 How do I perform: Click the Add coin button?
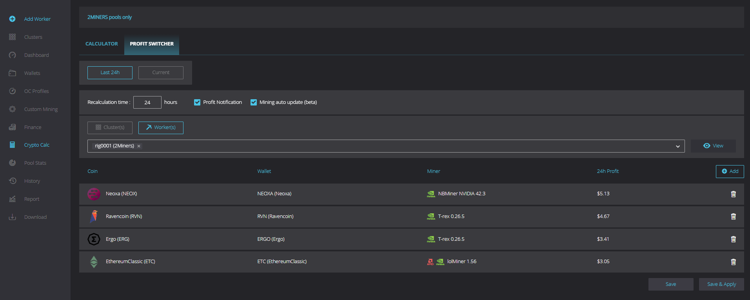coord(730,171)
